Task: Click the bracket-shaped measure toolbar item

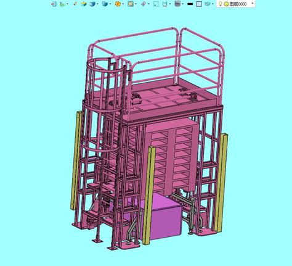Action: point(164,4)
